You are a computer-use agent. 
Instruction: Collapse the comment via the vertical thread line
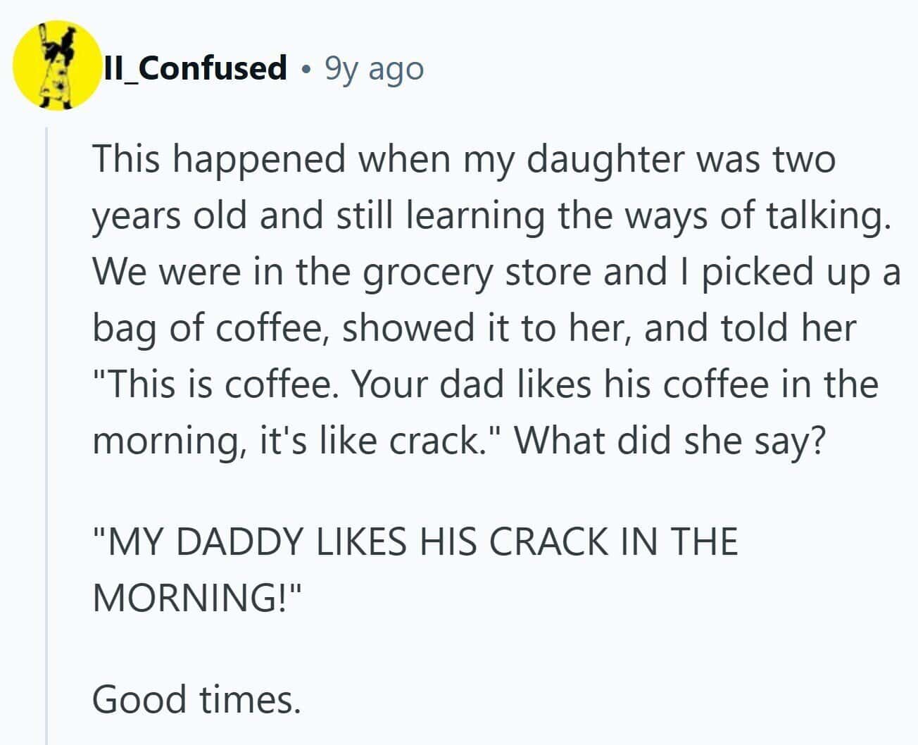click(x=46, y=422)
